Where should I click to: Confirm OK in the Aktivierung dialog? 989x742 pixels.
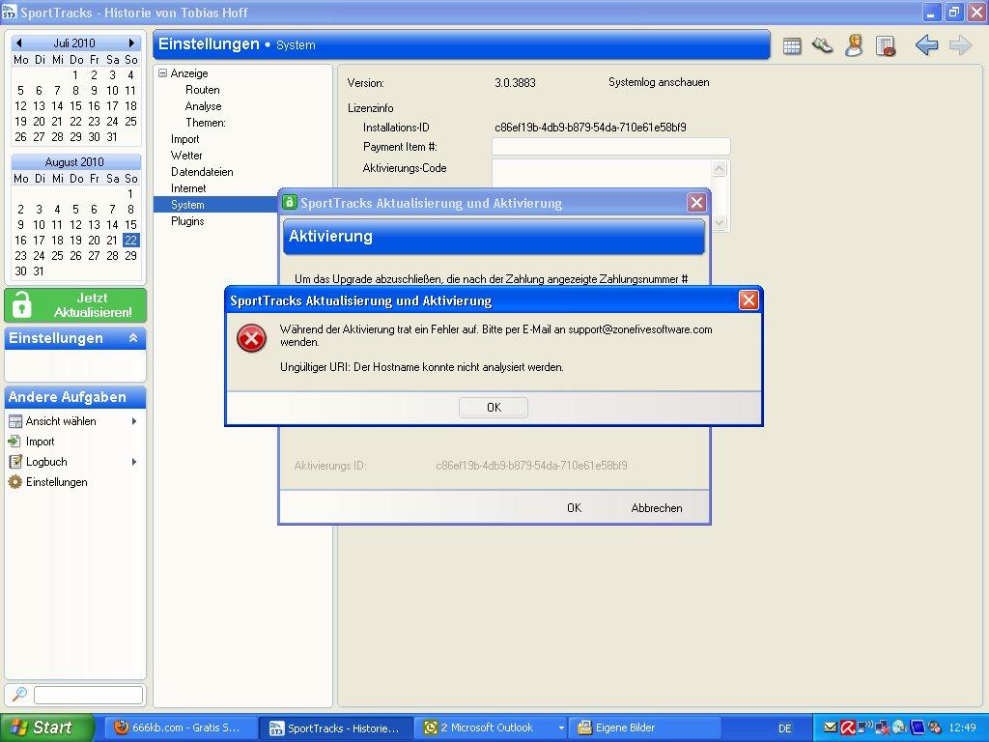point(574,508)
